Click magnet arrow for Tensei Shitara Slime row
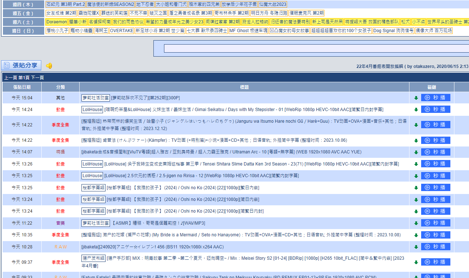This screenshot has height=278, width=469. click(416, 164)
